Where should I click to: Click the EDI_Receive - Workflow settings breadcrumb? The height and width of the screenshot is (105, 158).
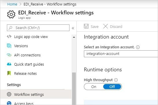(x=50, y=4)
